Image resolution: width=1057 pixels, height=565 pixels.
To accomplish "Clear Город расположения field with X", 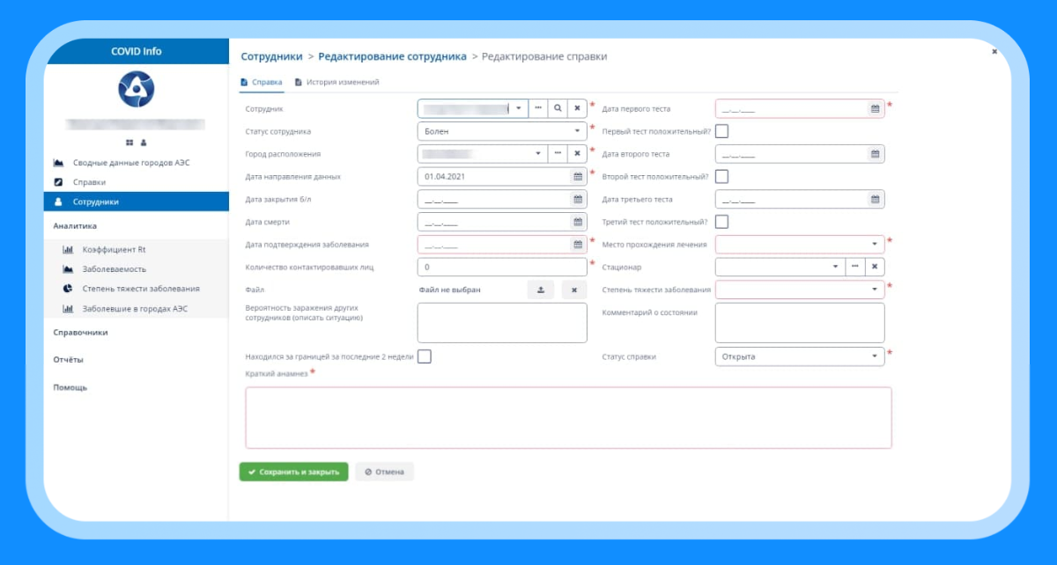I will [577, 153].
